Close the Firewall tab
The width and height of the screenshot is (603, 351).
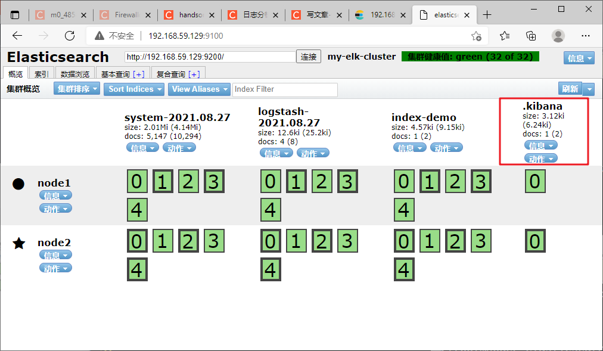point(148,15)
